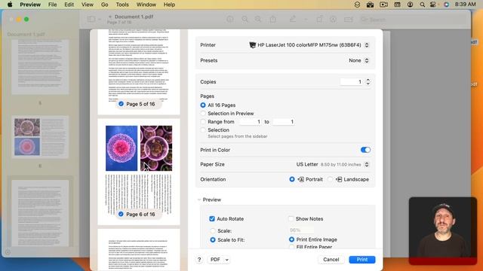Image resolution: width=483 pixels, height=271 pixels.
Task: Click the Range to ending page field
Action: [284, 122]
